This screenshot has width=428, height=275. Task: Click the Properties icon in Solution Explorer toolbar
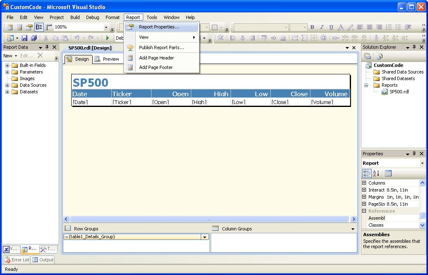tap(368, 56)
